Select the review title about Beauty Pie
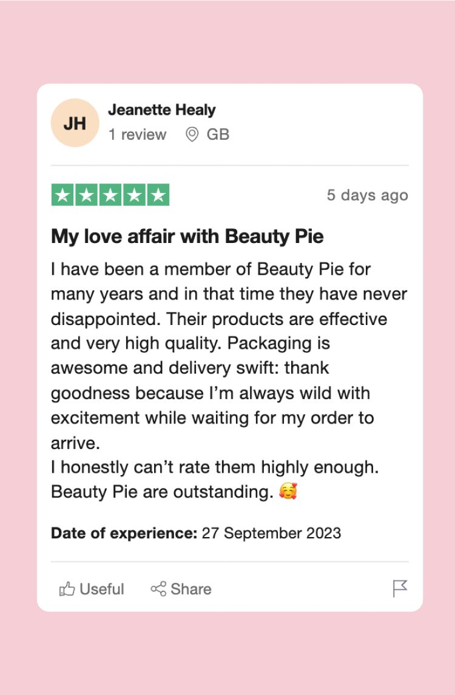Viewport: 455px width, 695px height. (186, 236)
